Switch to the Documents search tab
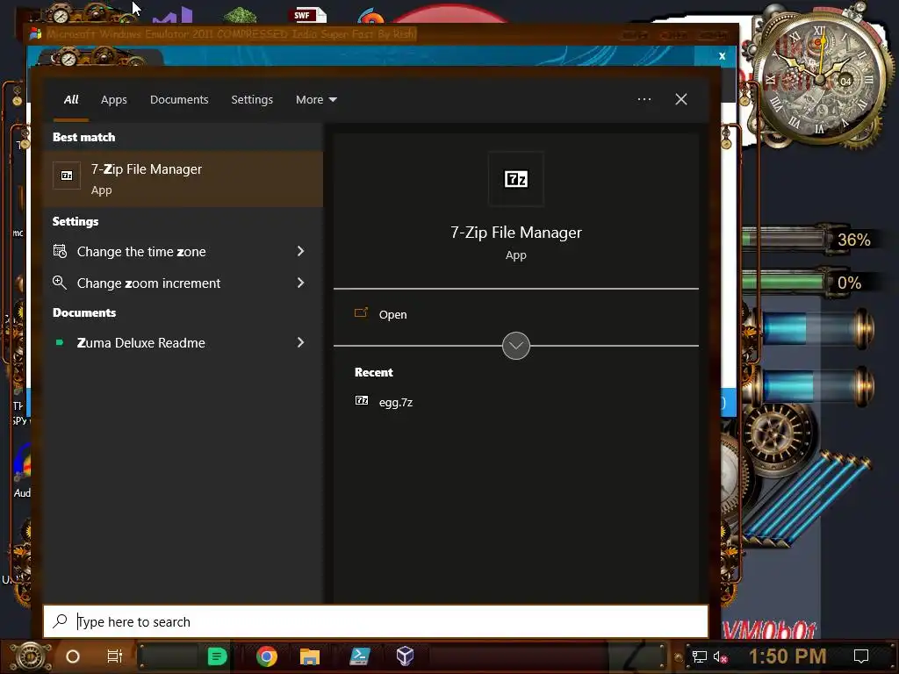Screen dimensions: 899x674 pyautogui.click(x=179, y=99)
